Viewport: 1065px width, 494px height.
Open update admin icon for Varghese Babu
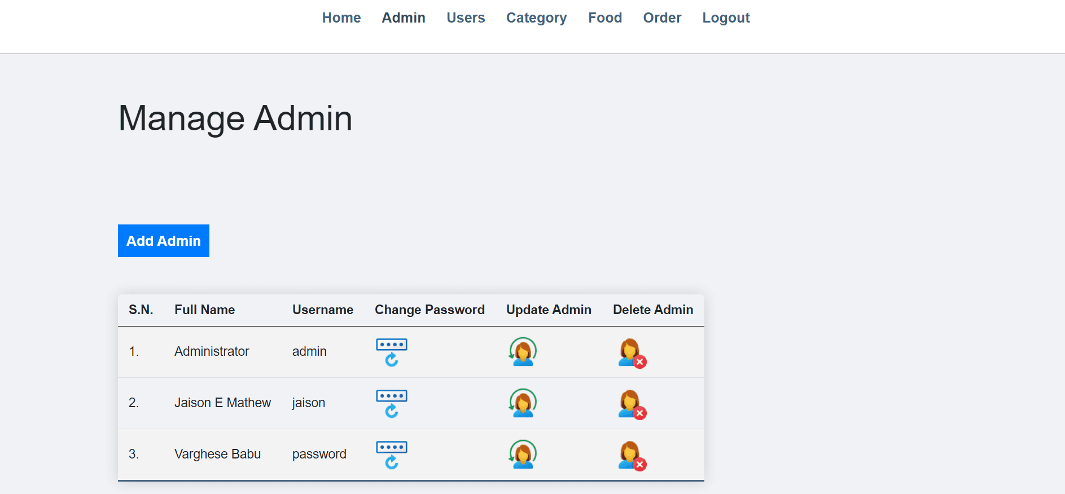point(523,455)
